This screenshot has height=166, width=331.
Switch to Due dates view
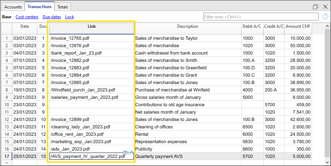coord(52,17)
